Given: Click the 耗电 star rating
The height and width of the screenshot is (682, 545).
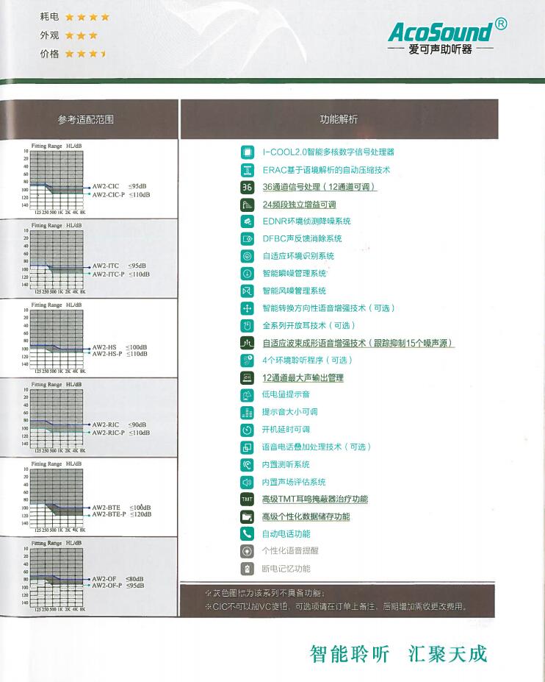Looking at the screenshot, I should pyautogui.click(x=87, y=18).
